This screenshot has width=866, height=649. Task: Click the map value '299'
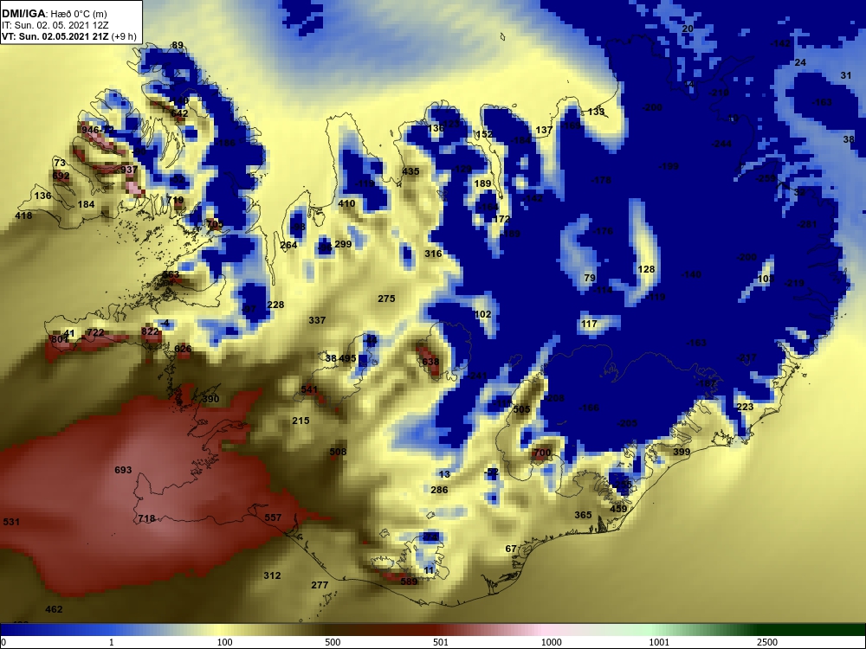[343, 244]
